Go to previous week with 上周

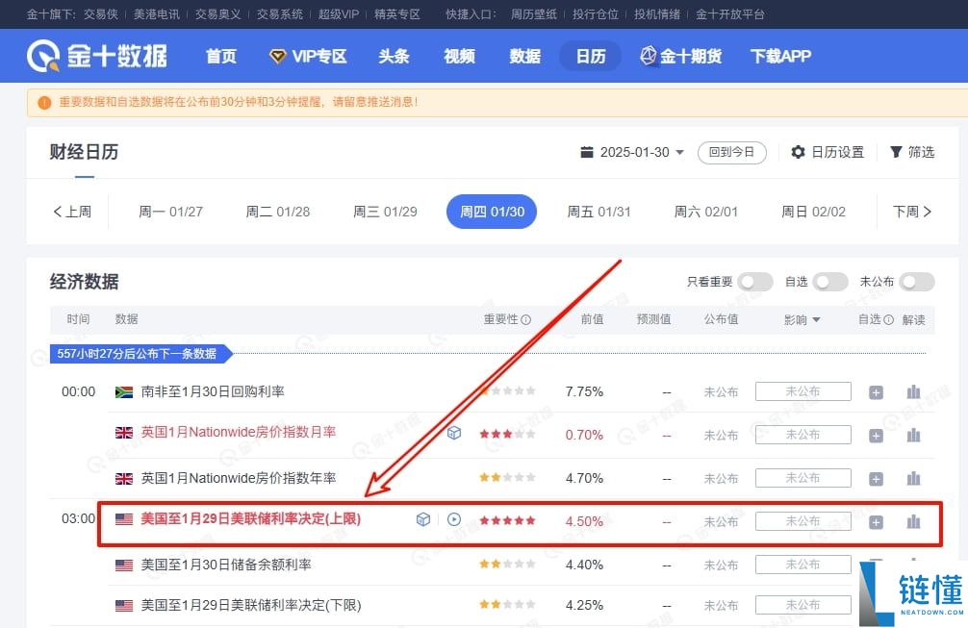pyautogui.click(x=72, y=212)
